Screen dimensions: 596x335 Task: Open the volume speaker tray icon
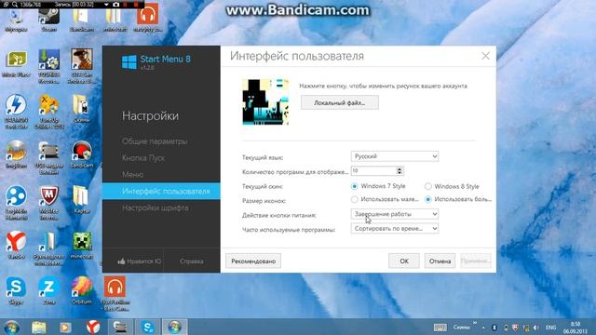[536, 328]
